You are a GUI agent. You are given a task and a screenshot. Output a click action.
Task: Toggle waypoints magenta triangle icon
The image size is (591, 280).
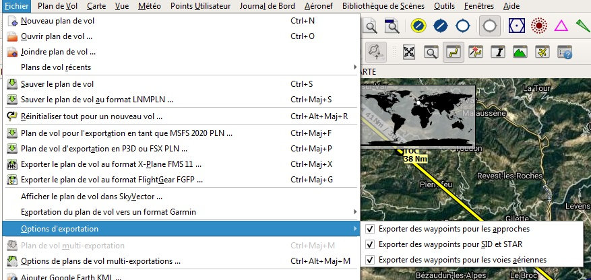[x=561, y=26]
